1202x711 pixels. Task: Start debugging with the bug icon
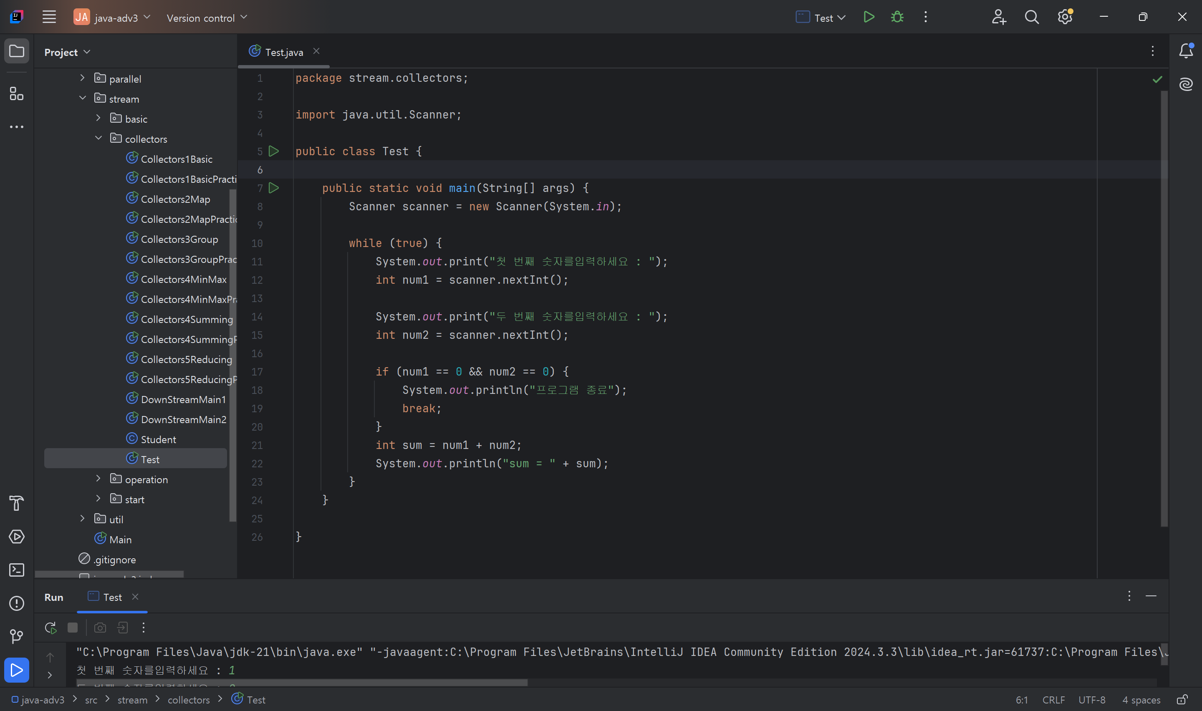coord(897,17)
